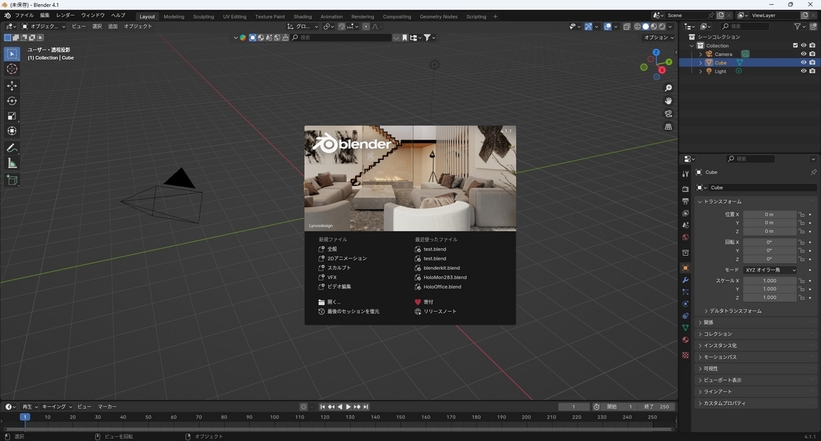Screen dimensions: 821x441
Task: Open the World properties tab
Action: [685, 237]
